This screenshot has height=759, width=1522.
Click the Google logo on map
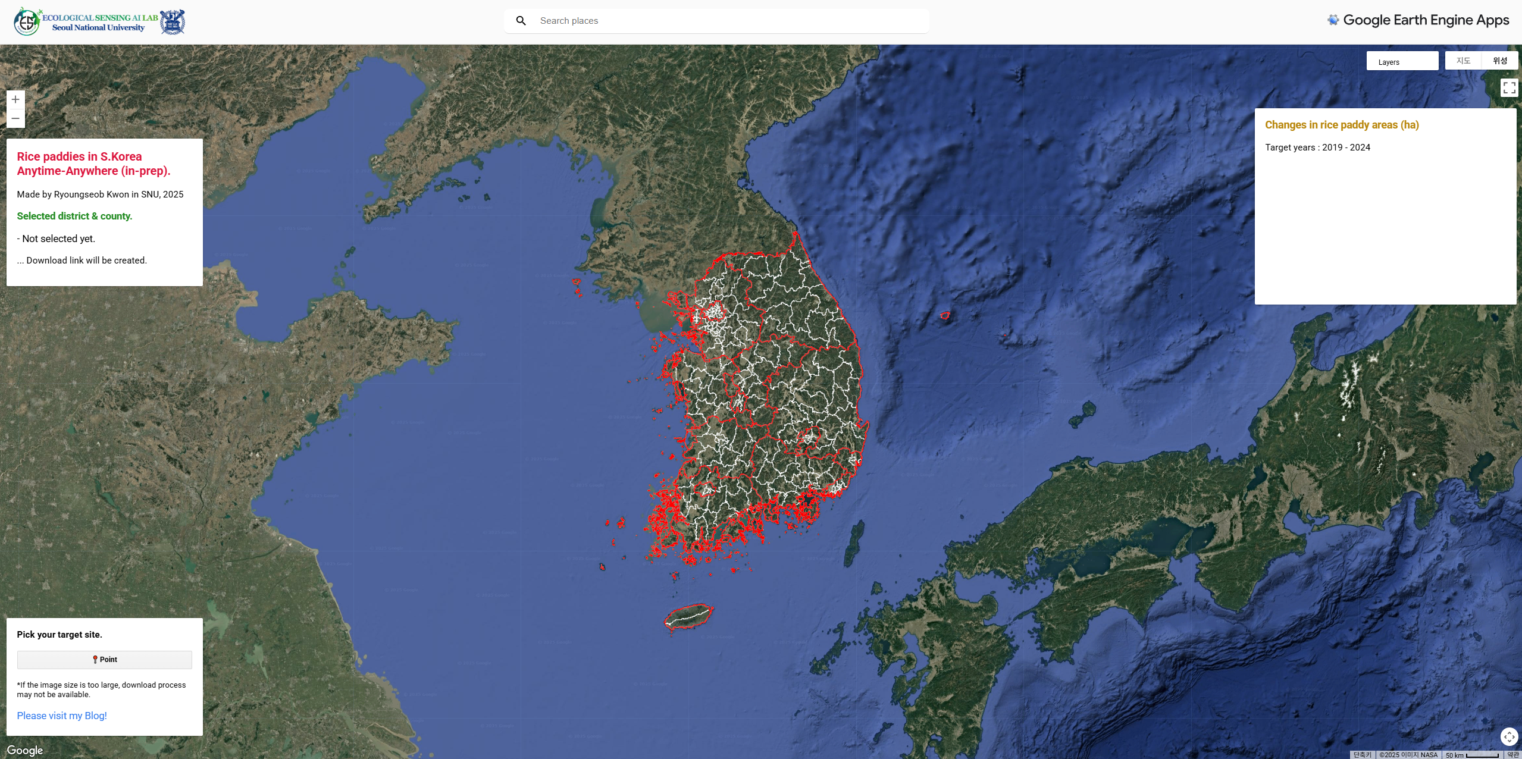click(25, 750)
